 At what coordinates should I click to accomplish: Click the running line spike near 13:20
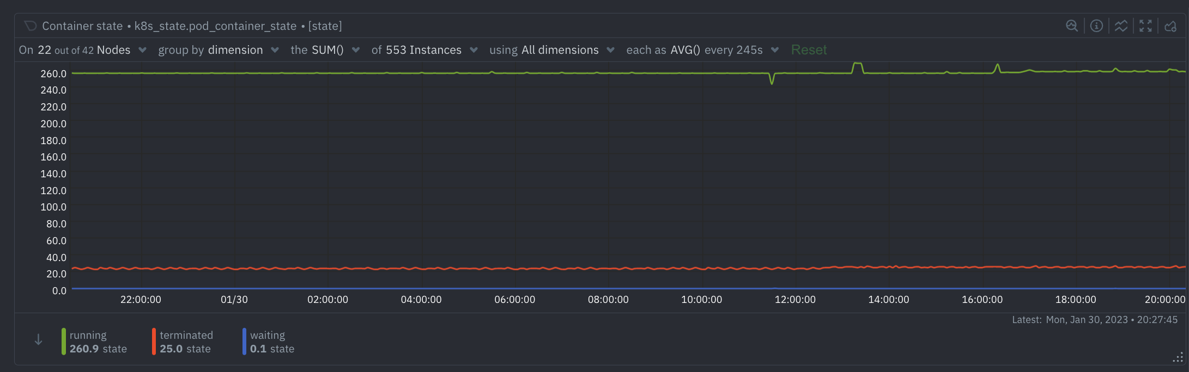(857, 64)
